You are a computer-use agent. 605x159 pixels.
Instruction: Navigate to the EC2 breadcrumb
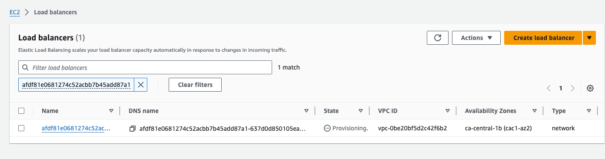coord(15,12)
